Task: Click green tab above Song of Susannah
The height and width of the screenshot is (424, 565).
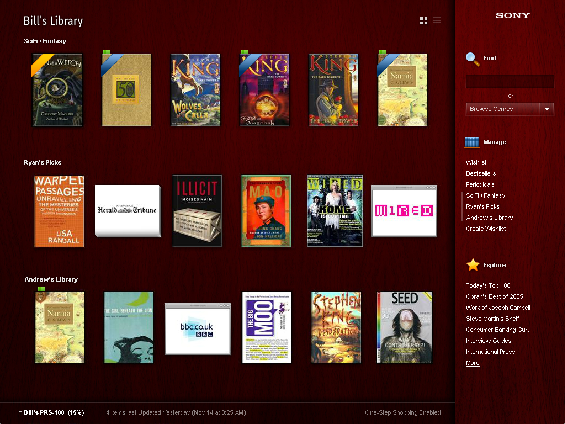Action: click(244, 52)
